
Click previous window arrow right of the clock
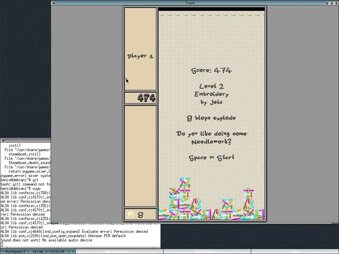[69, 252]
